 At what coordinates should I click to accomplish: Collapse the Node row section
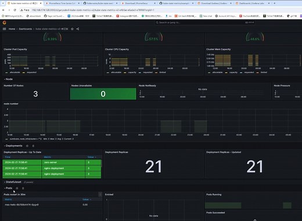[x=8, y=79]
